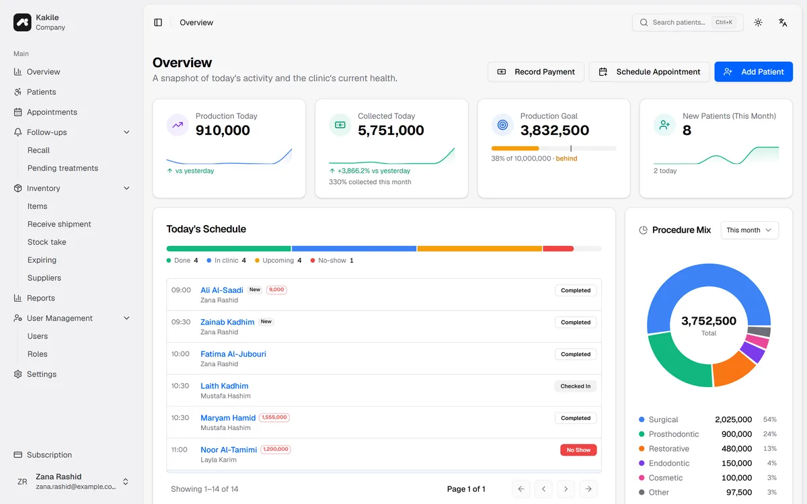This screenshot has width=807, height=504.
Task: Click the Production Goal progress bar
Action: (x=554, y=148)
